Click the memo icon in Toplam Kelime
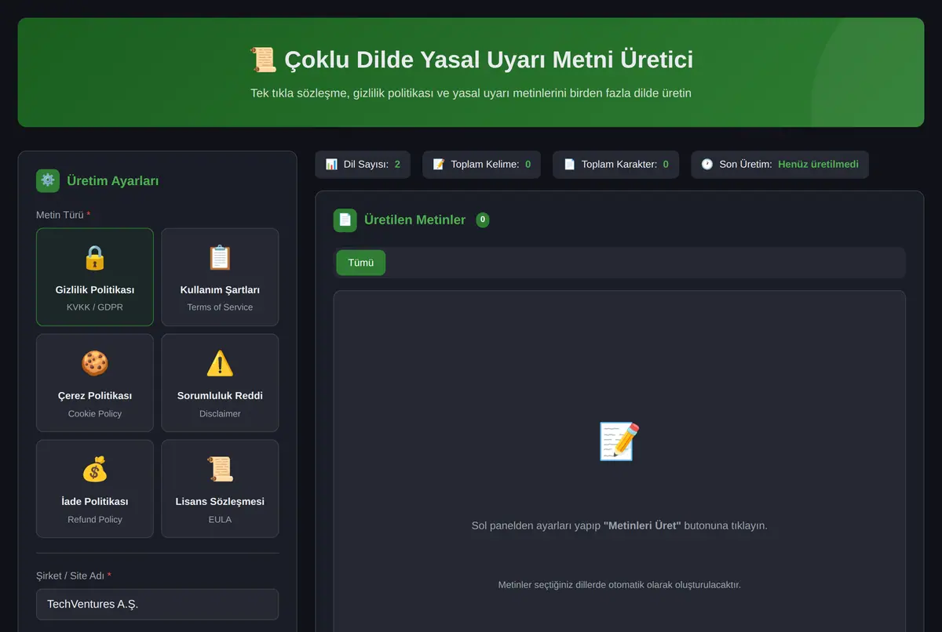This screenshot has height=632, width=942. tap(439, 165)
